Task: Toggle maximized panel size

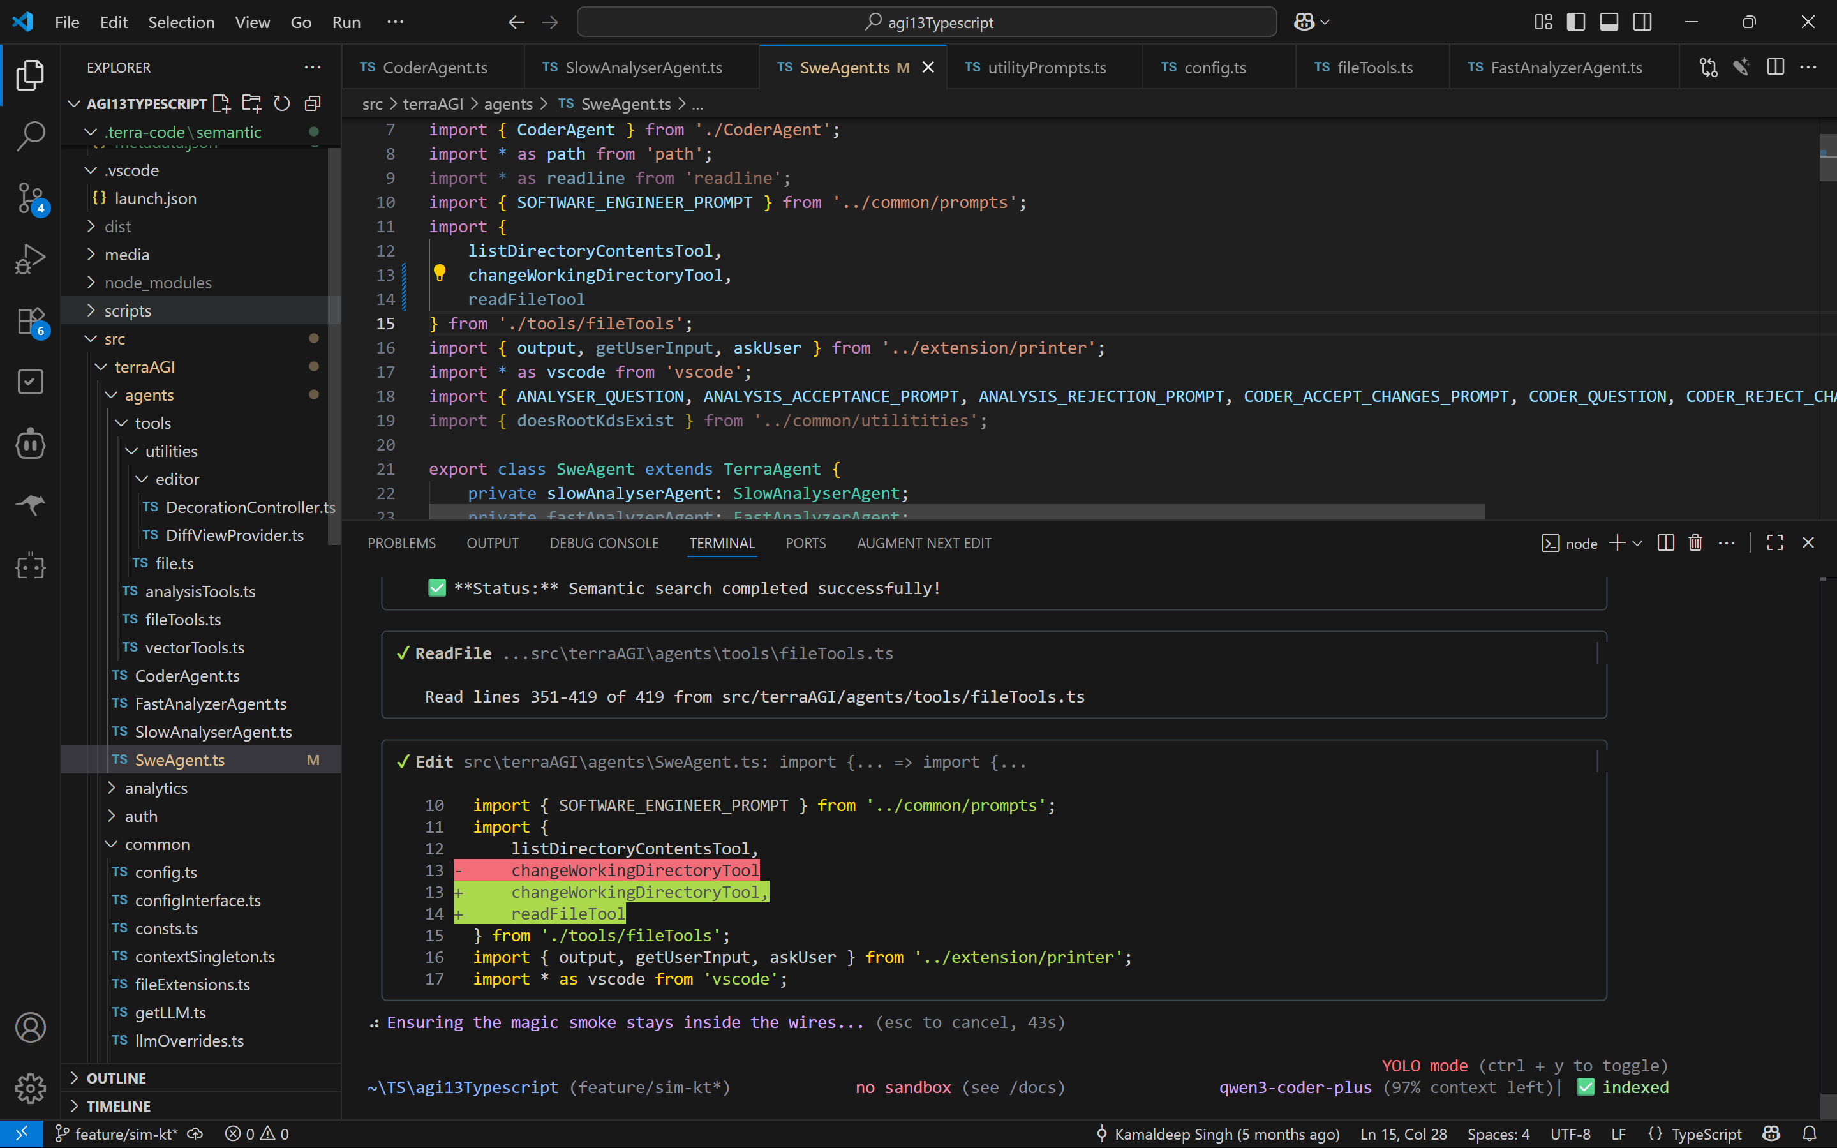Action: (x=1774, y=543)
